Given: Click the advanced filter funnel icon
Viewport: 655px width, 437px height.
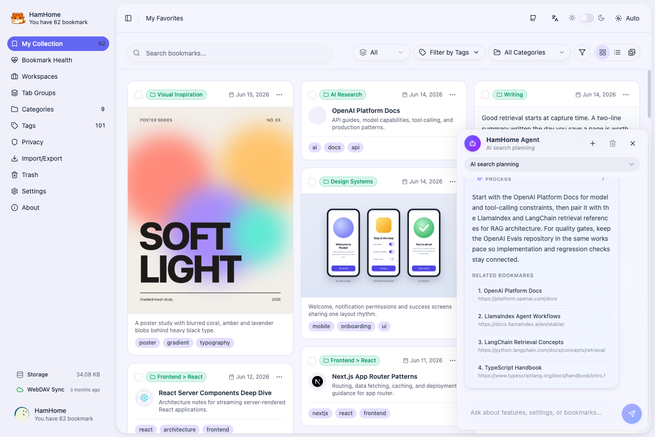Looking at the screenshot, I should 582,52.
